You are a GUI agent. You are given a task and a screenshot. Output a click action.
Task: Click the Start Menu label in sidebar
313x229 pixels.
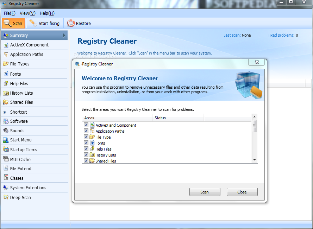21,140
